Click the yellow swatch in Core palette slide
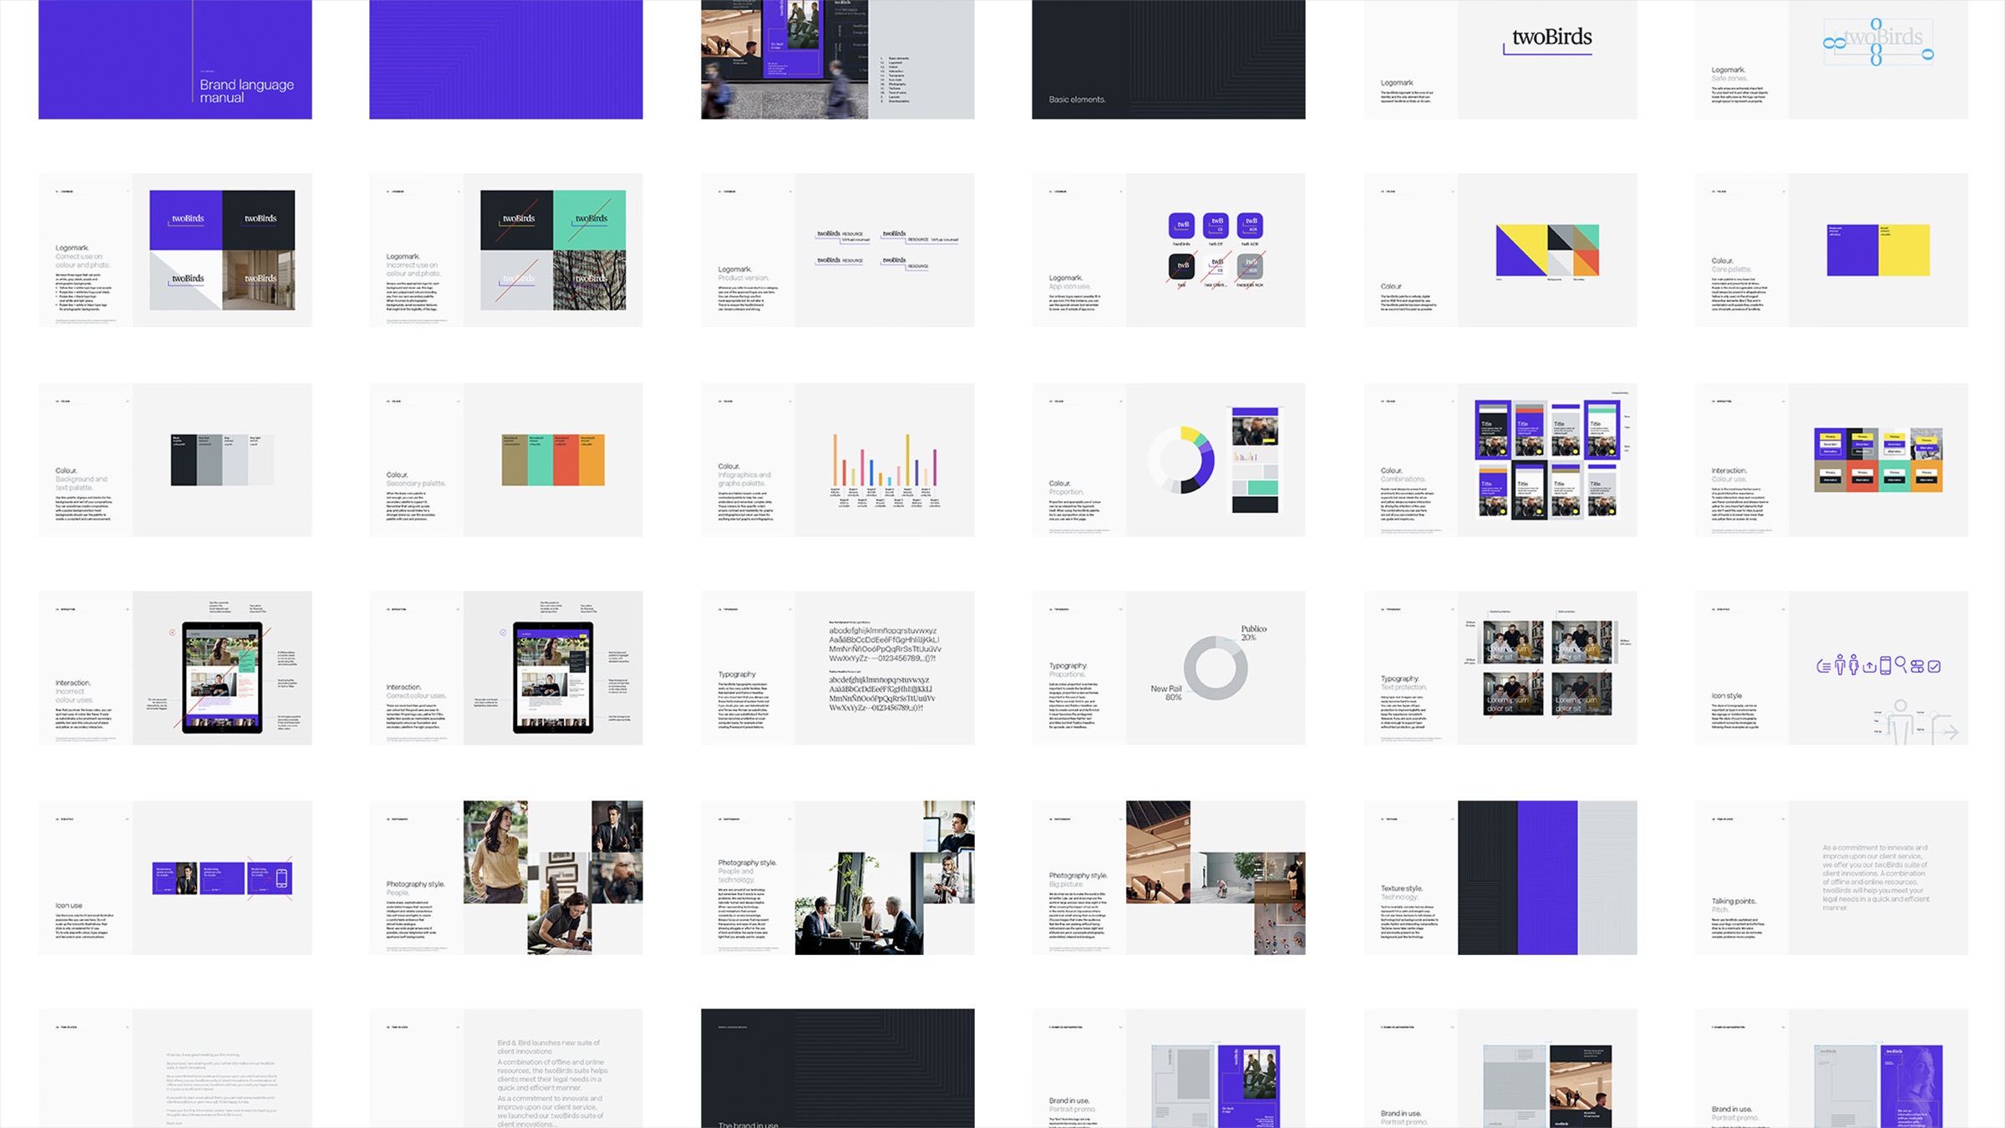Screen dimensions: 2005x1128 pos(1904,250)
